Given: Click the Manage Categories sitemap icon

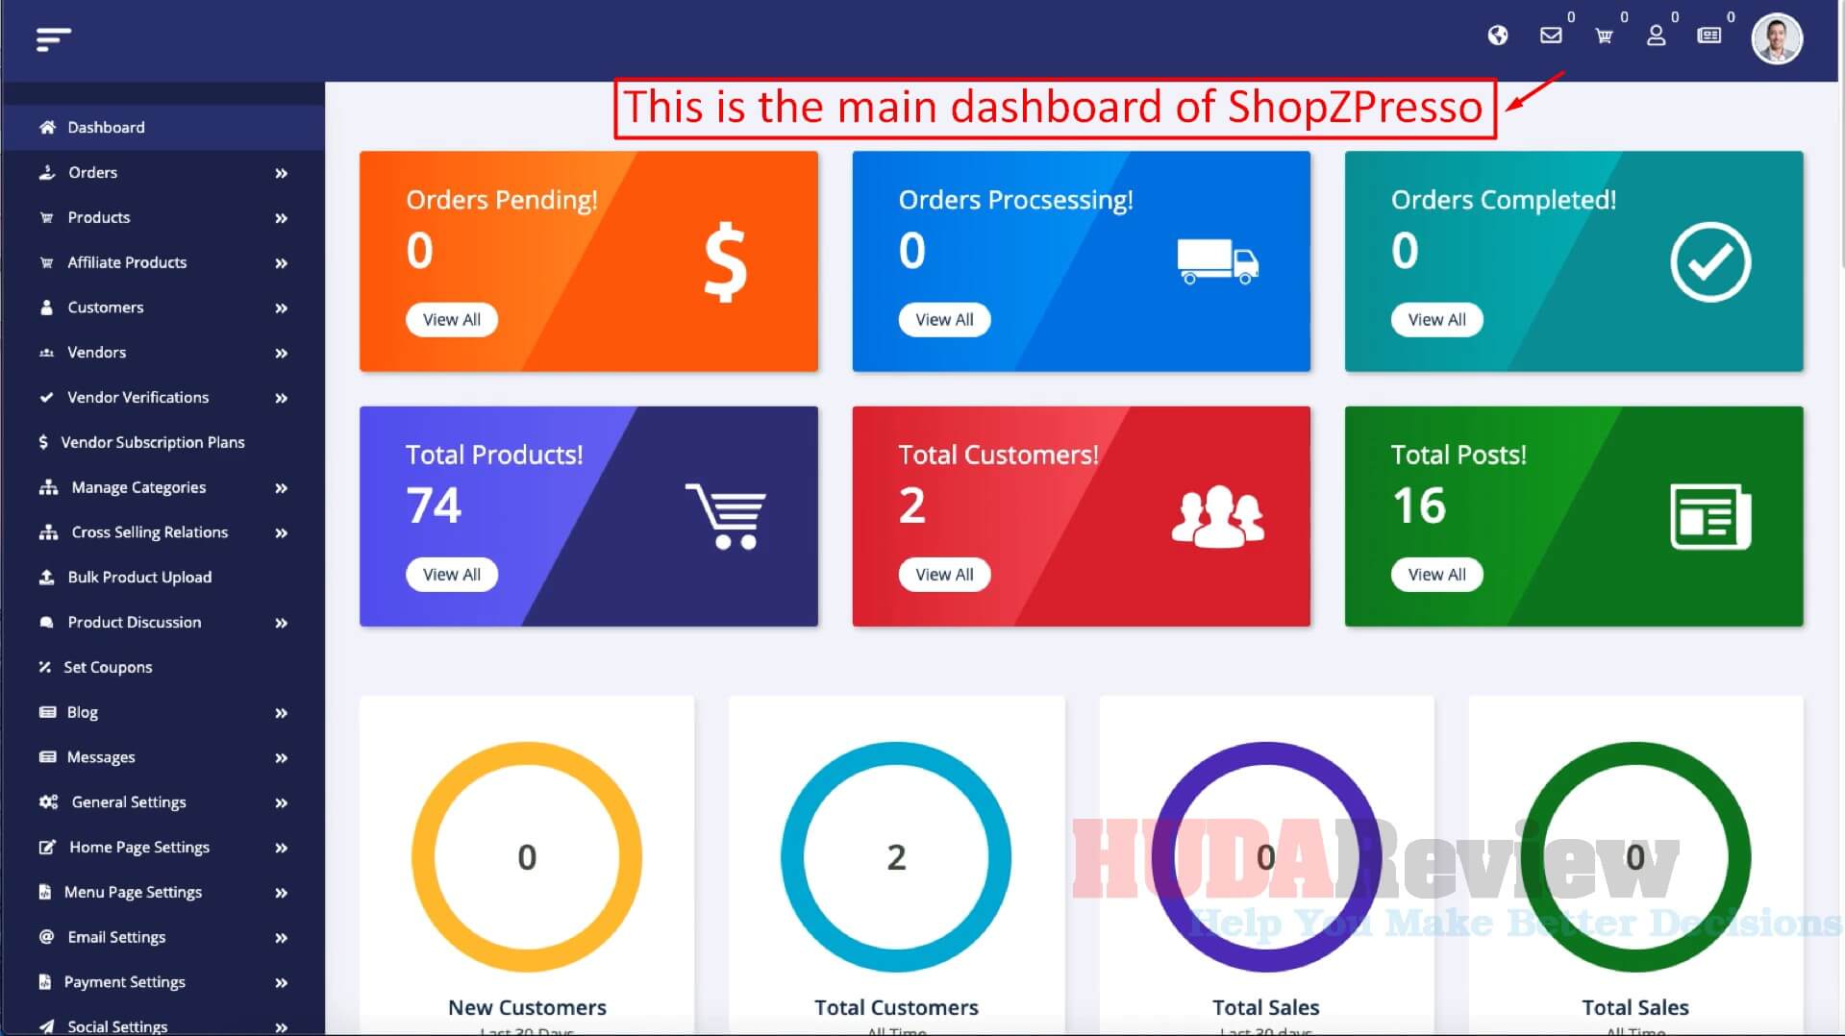Looking at the screenshot, I should click(48, 487).
